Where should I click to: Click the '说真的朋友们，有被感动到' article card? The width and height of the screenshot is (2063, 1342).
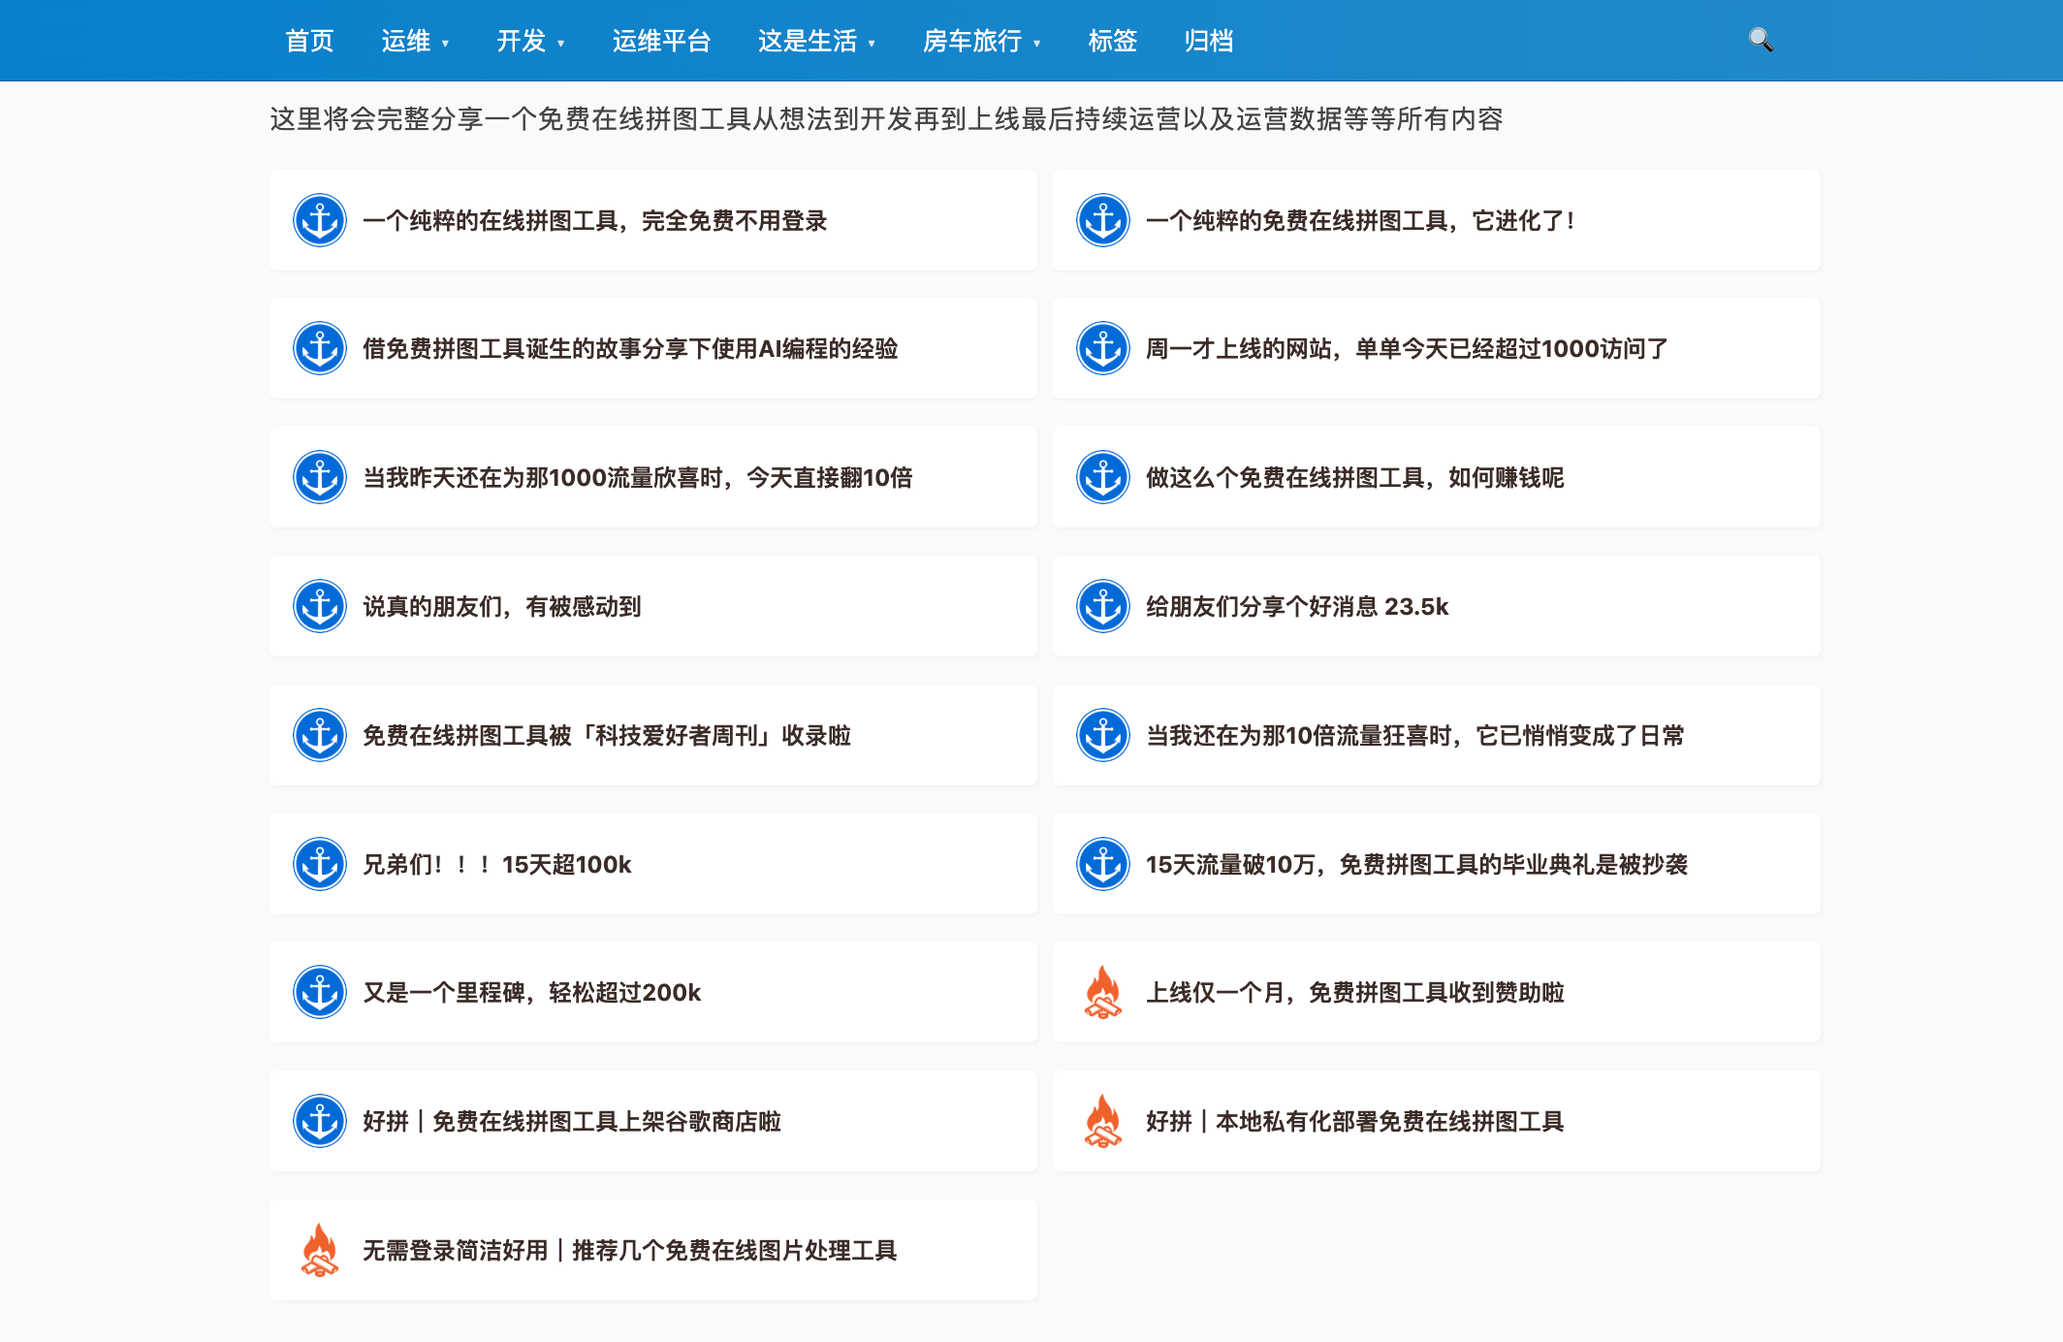pos(501,607)
